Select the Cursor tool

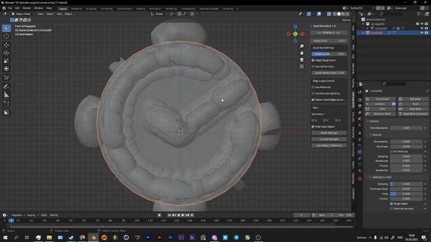click(x=6, y=36)
